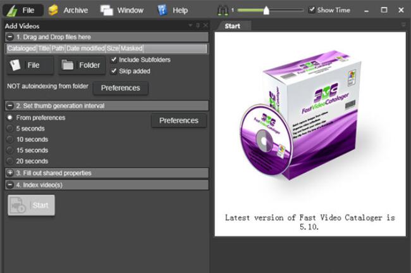Sort by the Path column header

tap(58, 48)
